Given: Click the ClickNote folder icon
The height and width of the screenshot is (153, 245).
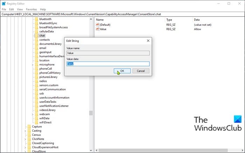Looking at the screenshot, I should click(x=29, y=139).
